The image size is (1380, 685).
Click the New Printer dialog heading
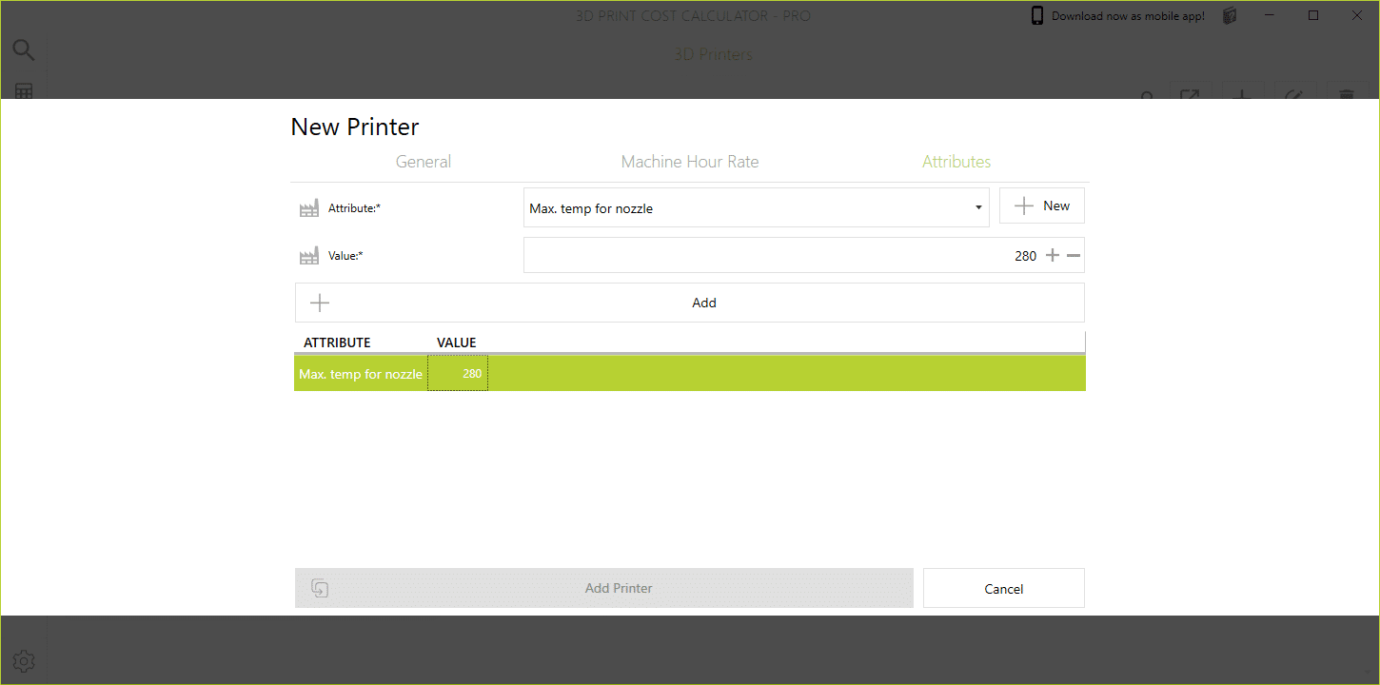(355, 127)
